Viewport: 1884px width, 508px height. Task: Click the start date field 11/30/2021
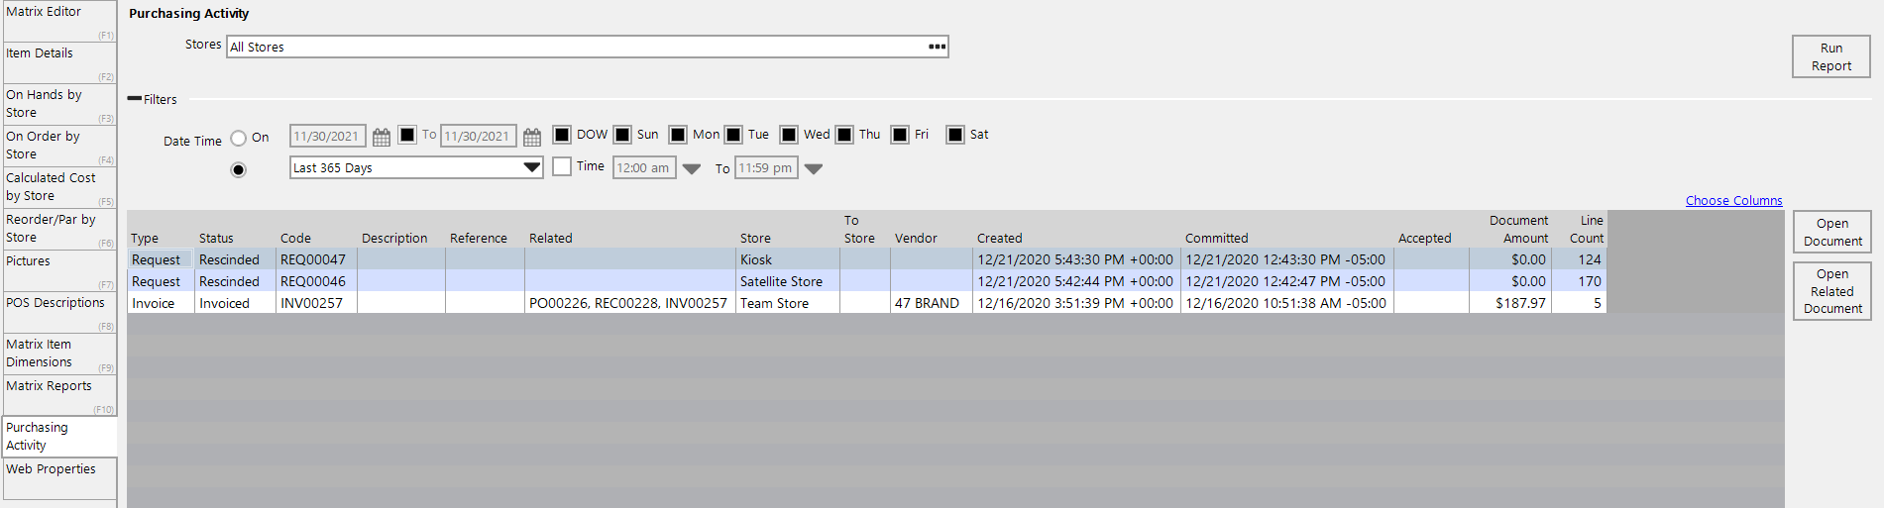point(327,137)
